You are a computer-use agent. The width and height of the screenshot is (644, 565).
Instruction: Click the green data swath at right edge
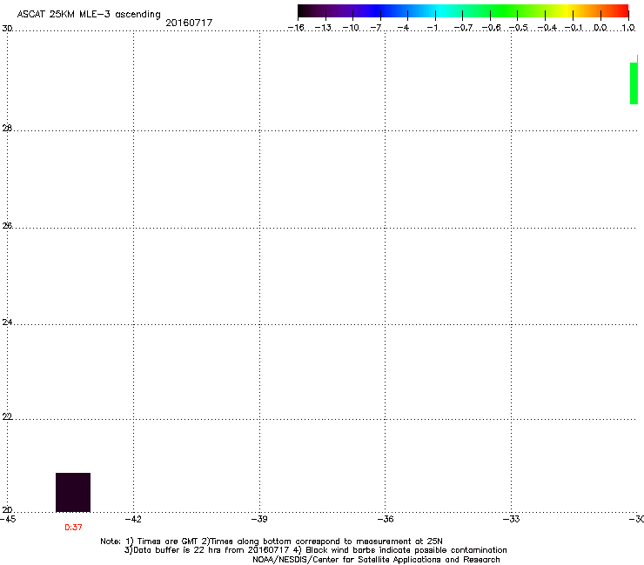point(634,83)
